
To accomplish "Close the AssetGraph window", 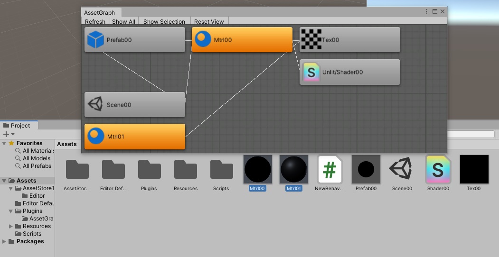I will click(443, 11).
